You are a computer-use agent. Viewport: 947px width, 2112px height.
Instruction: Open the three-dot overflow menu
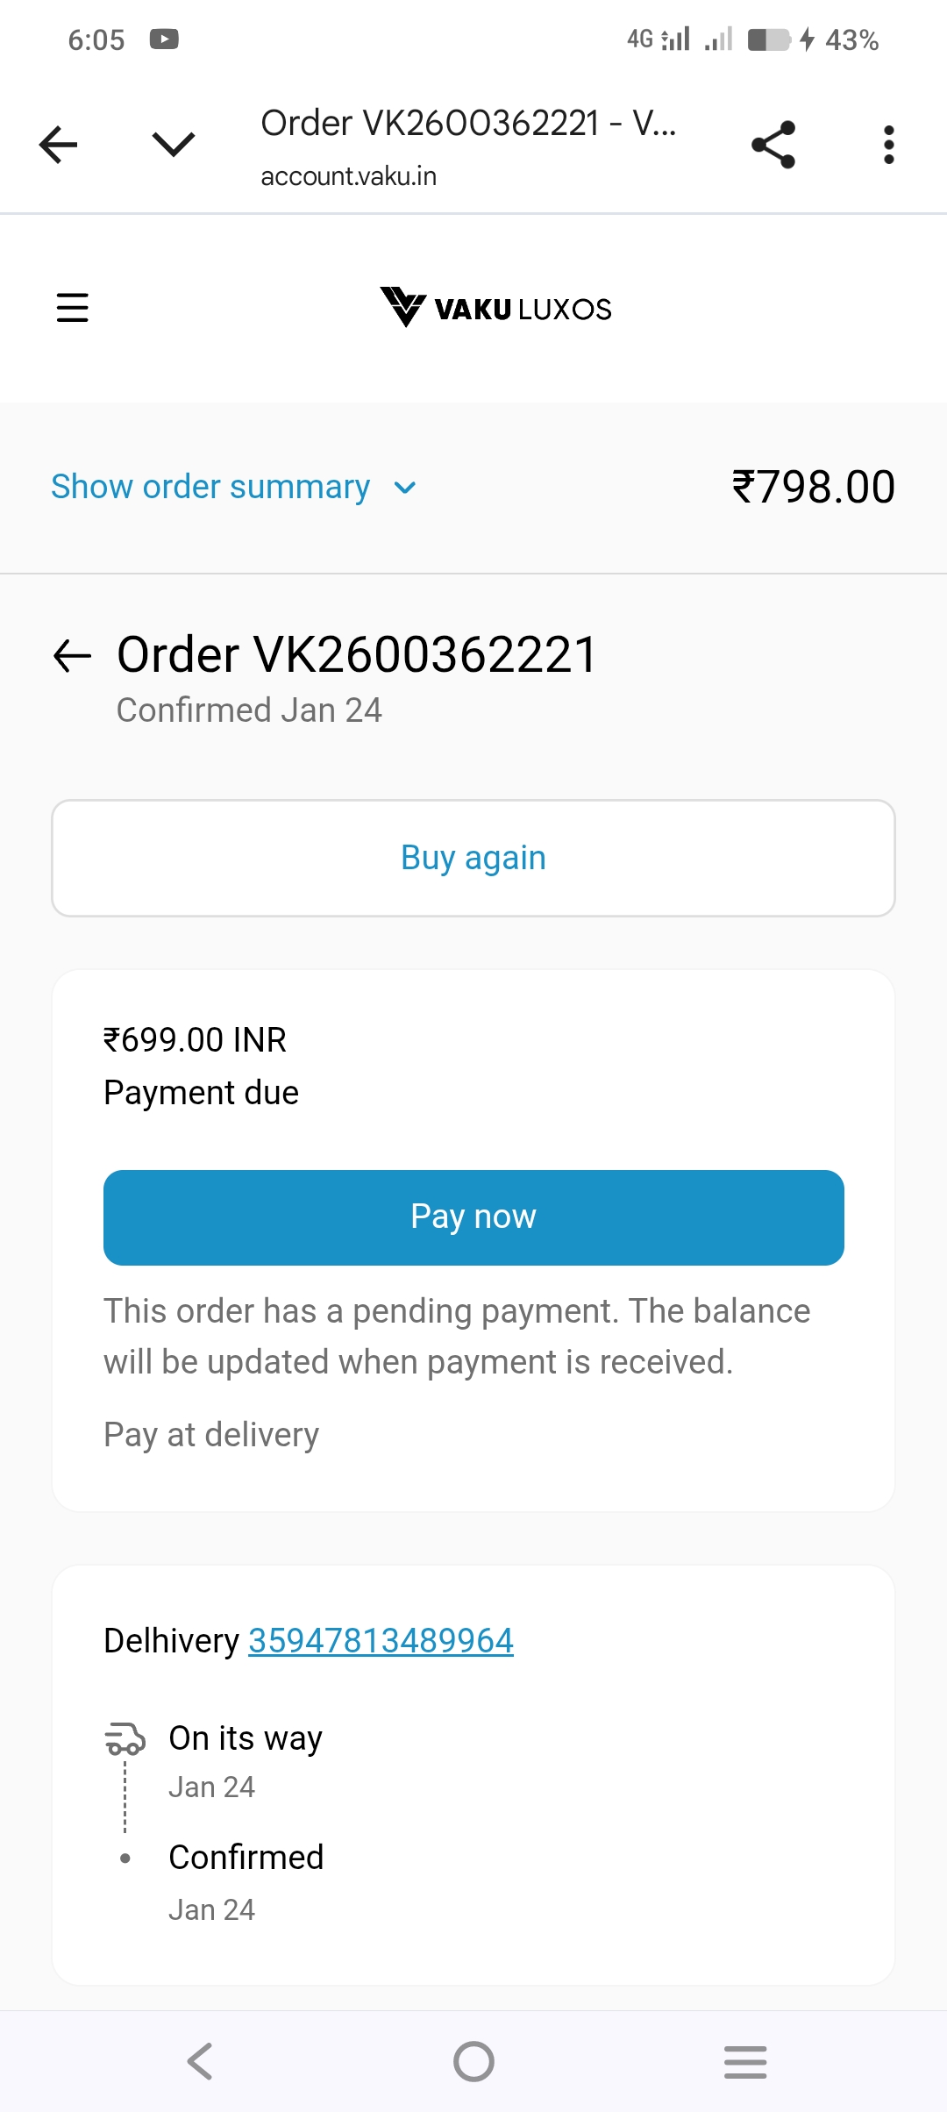[888, 145]
